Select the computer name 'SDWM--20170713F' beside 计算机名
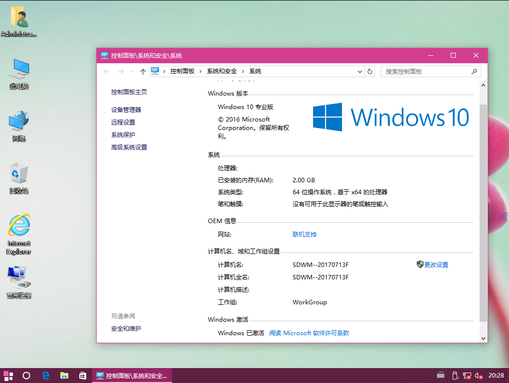509x383 pixels. [321, 265]
